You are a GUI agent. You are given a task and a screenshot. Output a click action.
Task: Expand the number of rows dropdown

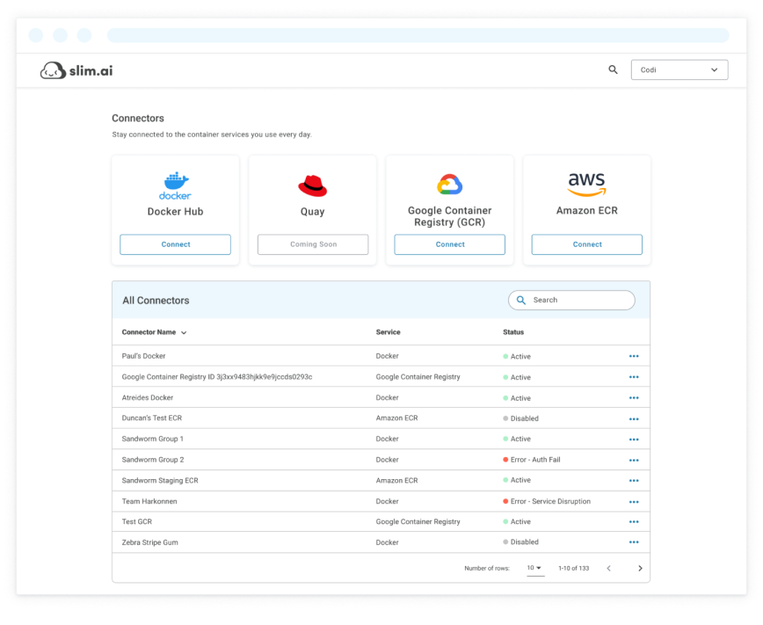pyautogui.click(x=534, y=569)
